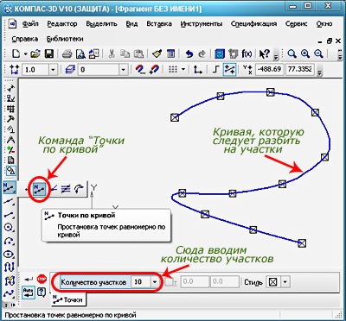Open the Инструменты menu
This screenshot has width=346, height=321.
pos(202,24)
